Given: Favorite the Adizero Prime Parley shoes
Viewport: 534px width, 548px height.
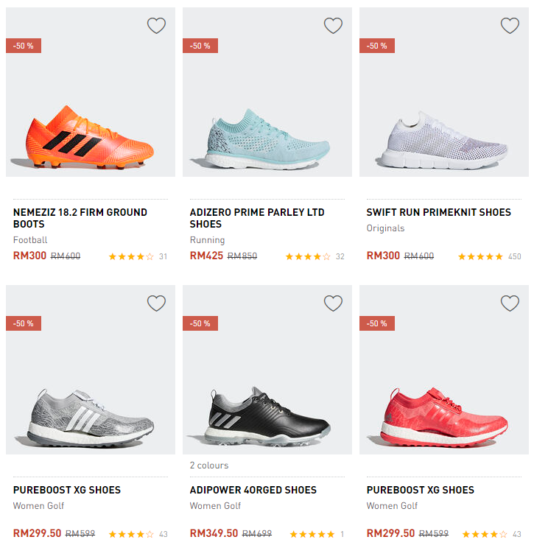Looking at the screenshot, I should (x=333, y=26).
